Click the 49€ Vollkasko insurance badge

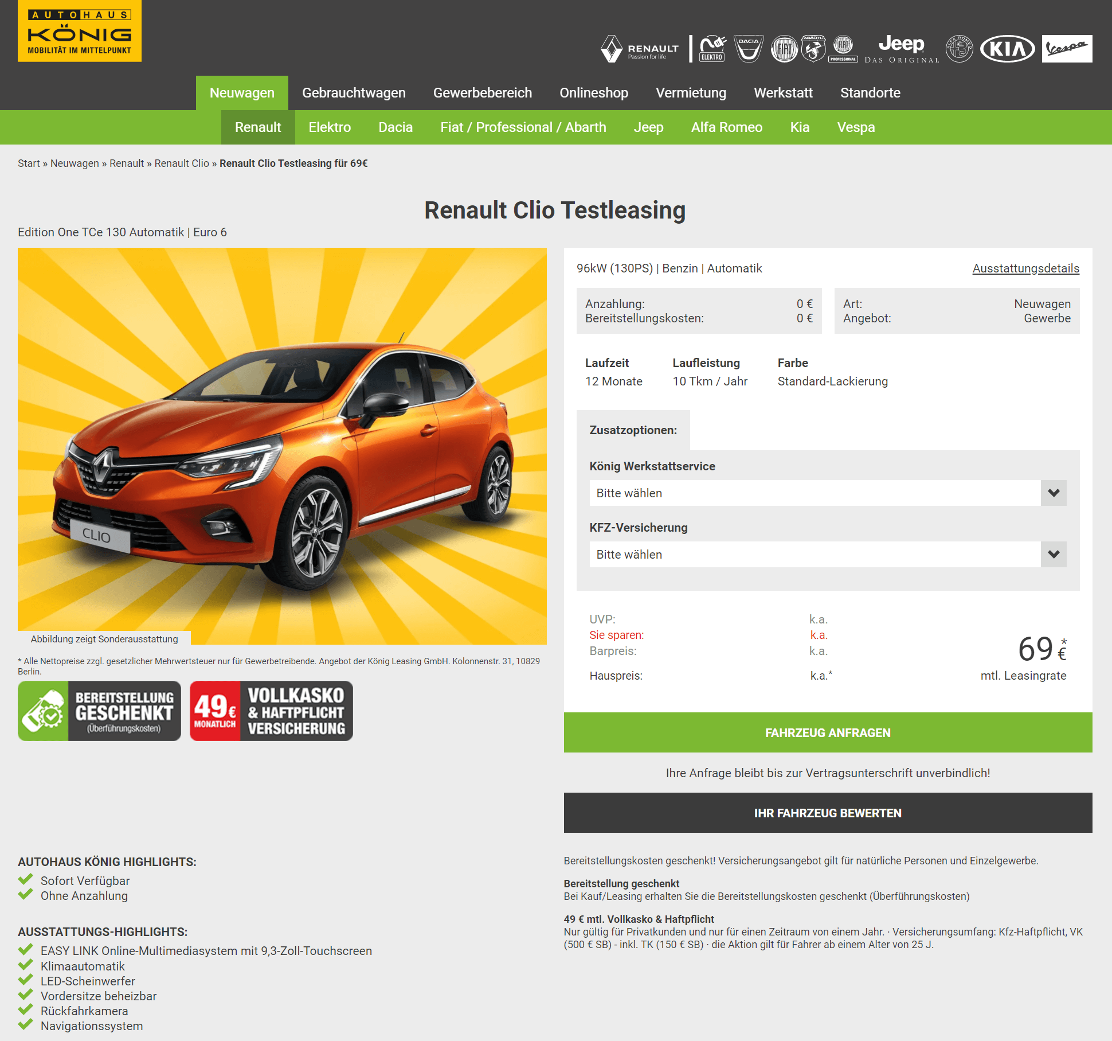point(271,711)
